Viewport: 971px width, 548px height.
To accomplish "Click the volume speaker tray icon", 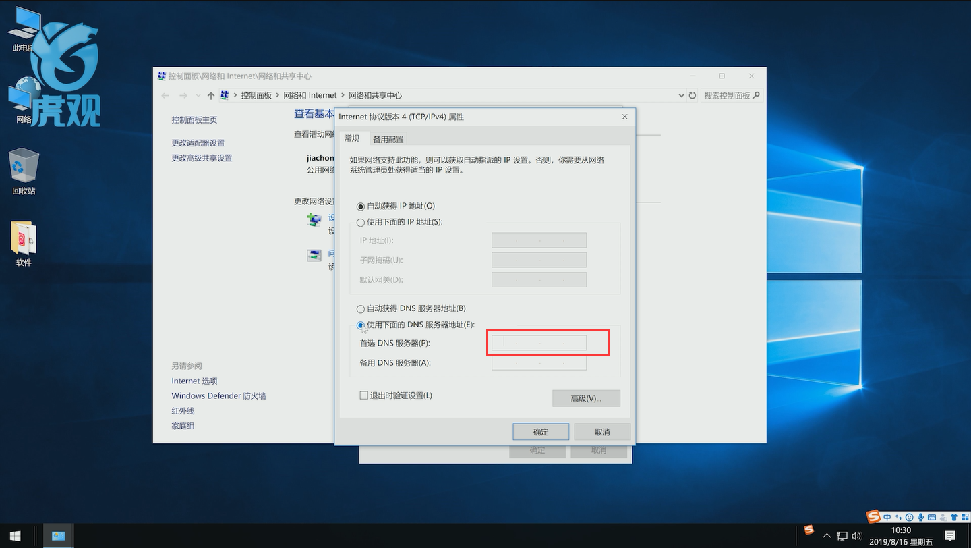I will click(x=857, y=537).
